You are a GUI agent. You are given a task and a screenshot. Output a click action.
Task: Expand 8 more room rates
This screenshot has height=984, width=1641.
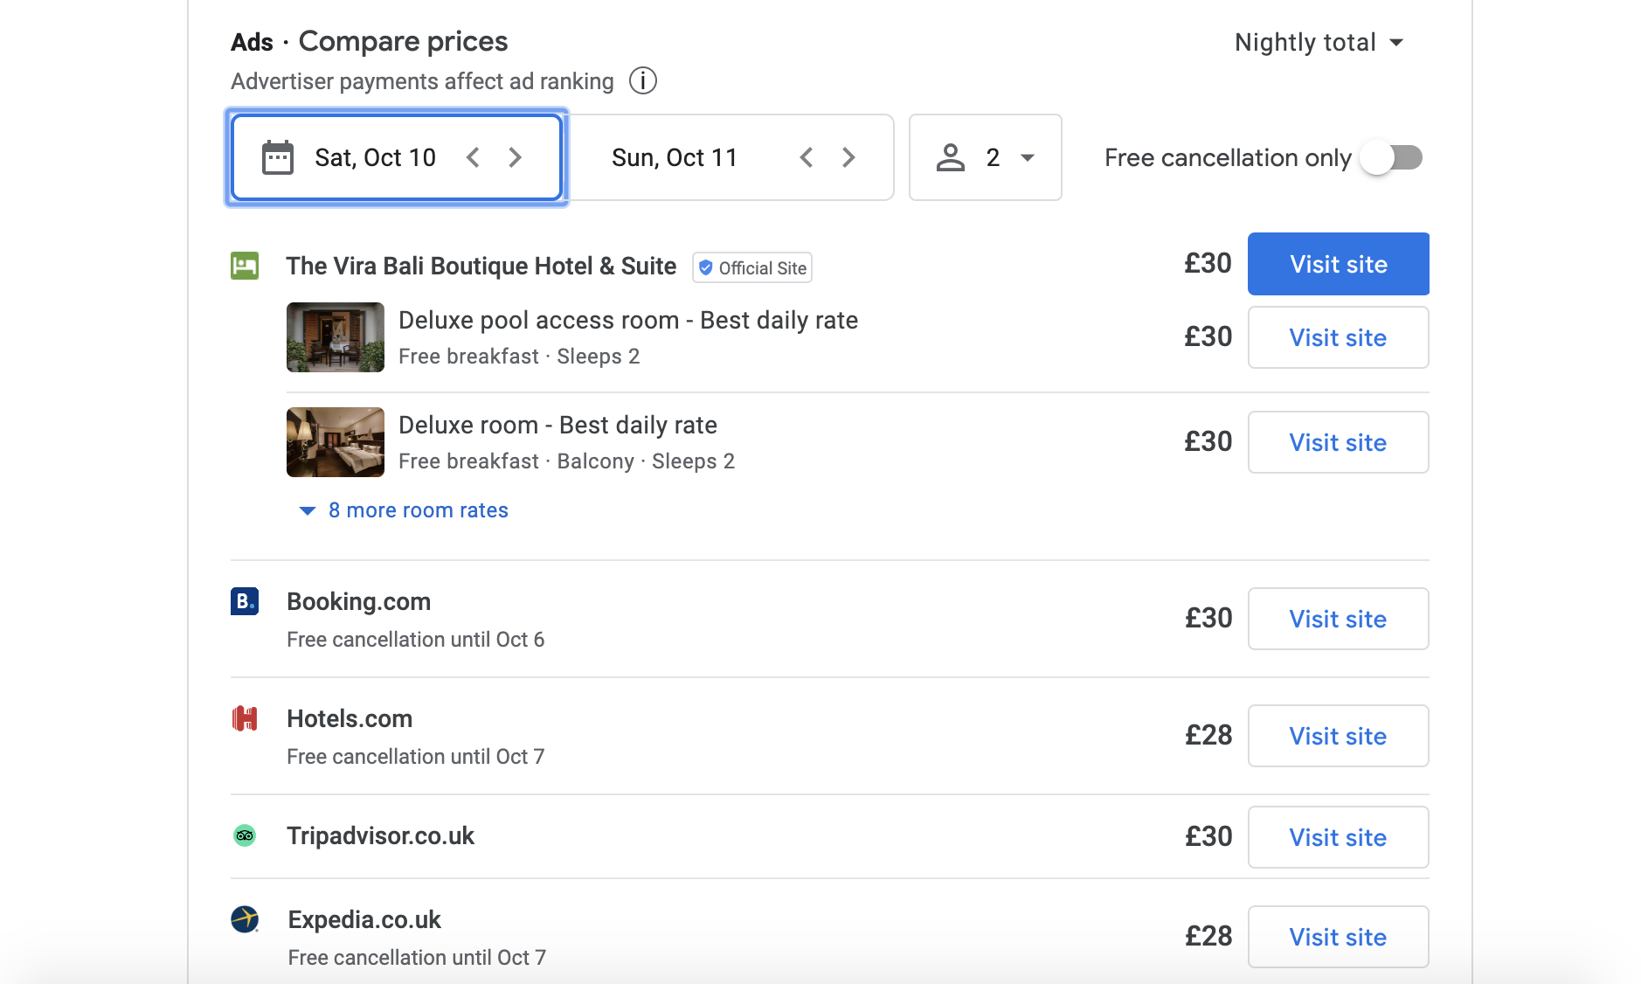coord(404,510)
